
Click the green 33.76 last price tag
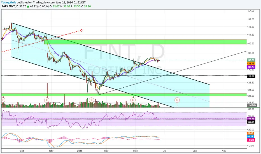point(251,60)
